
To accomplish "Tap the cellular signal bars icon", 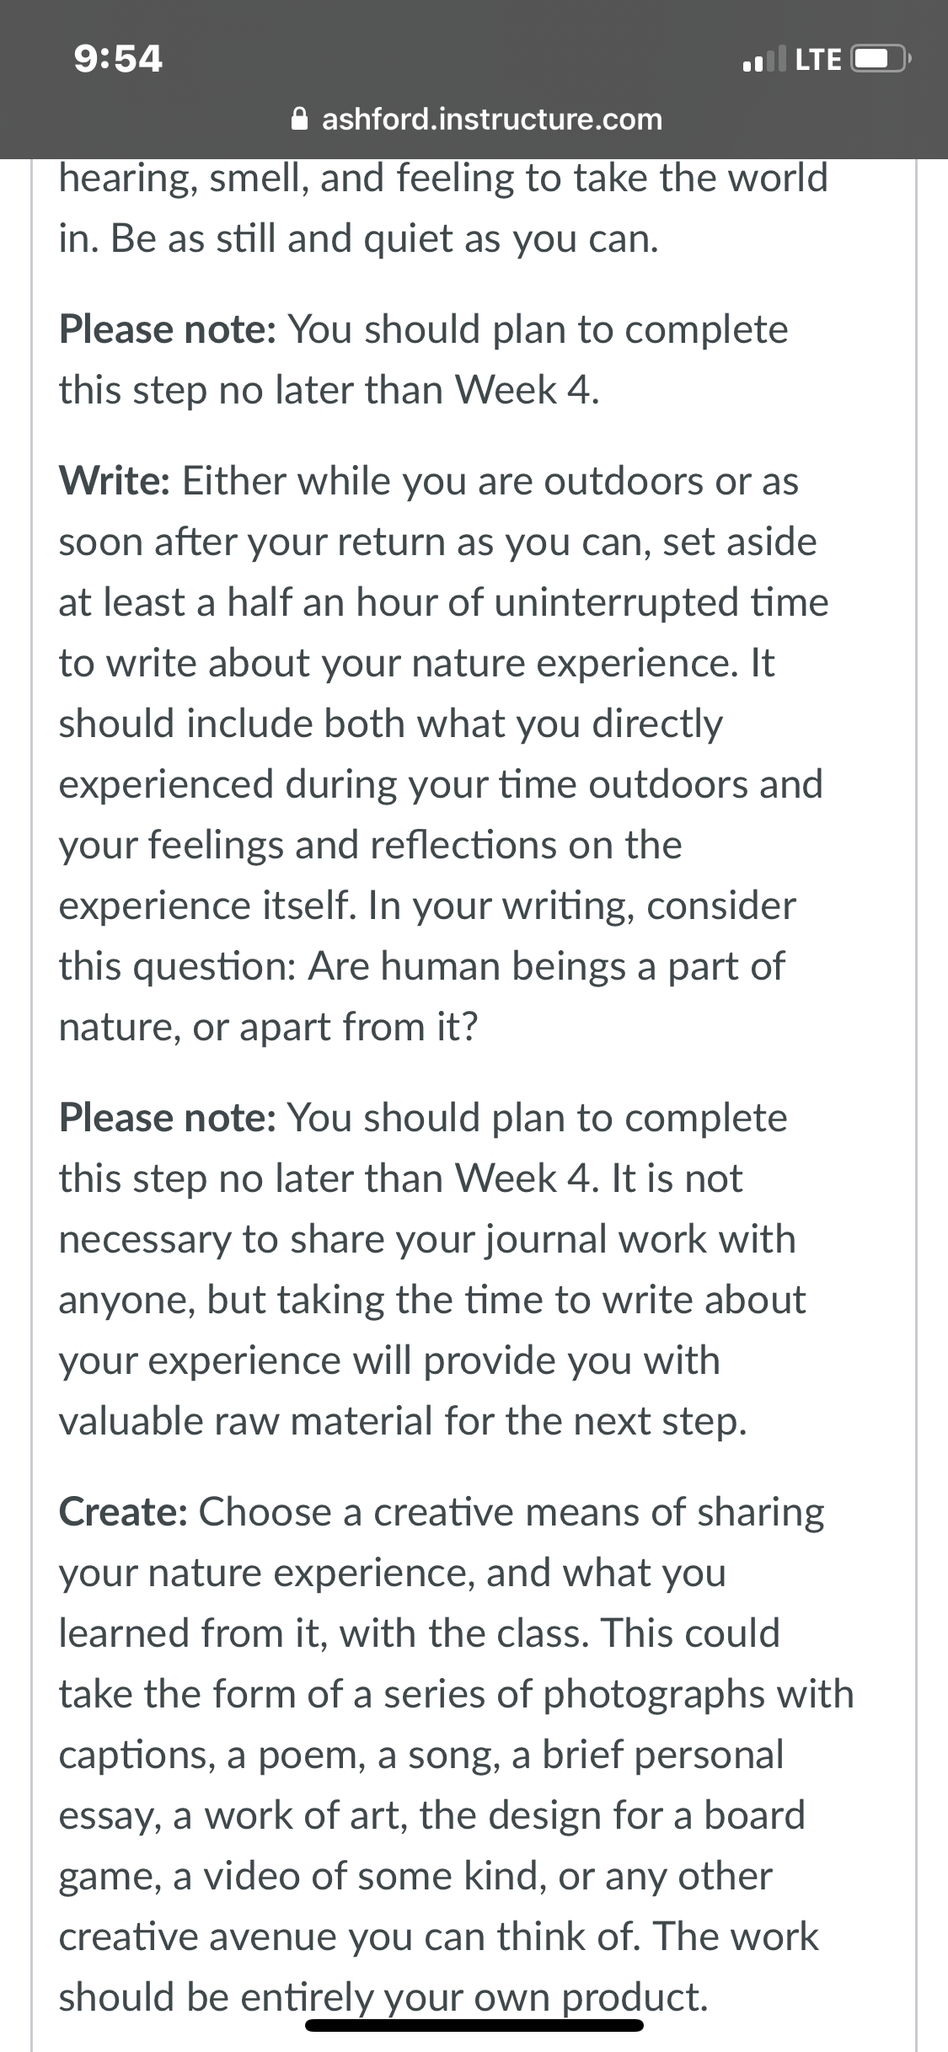I will tap(764, 59).
